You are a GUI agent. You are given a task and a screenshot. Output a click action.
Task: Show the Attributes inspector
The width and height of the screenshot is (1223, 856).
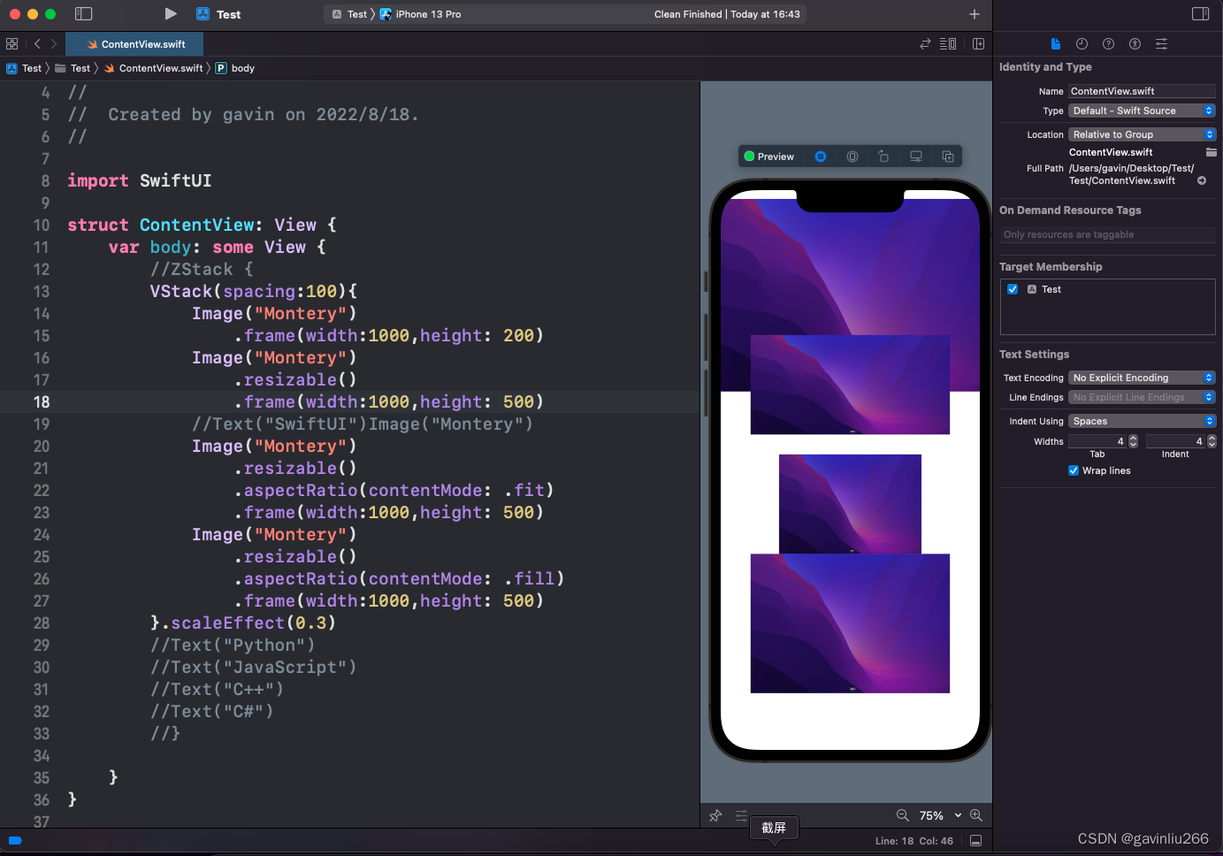tap(1161, 43)
